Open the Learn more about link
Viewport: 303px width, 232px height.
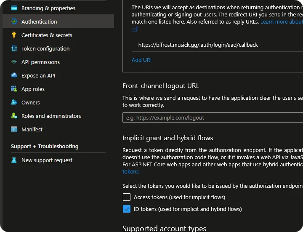click(281, 21)
